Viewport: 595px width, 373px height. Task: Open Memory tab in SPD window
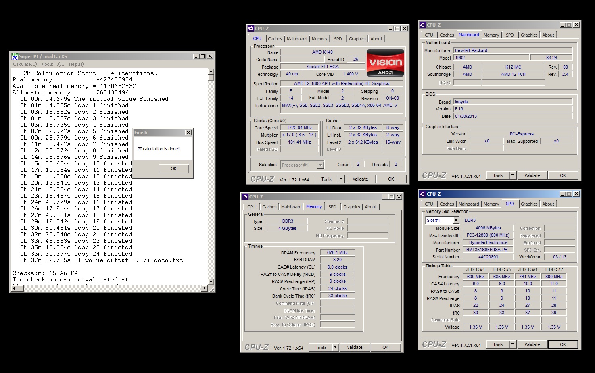point(491,204)
